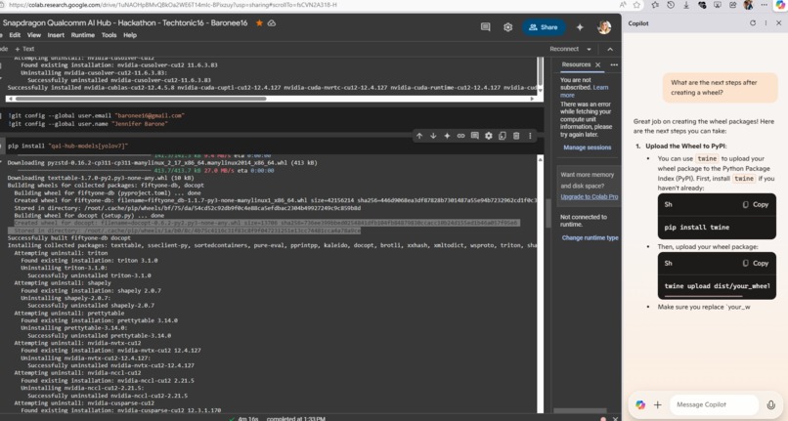This screenshot has width=788, height=421.
Task: Add a comment on the cell
Action: tap(474, 136)
